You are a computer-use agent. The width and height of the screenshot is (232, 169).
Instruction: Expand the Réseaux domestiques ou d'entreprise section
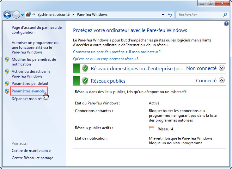point(222,68)
